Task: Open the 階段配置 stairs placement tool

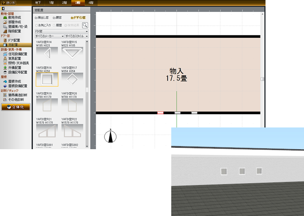Action: 12,31
